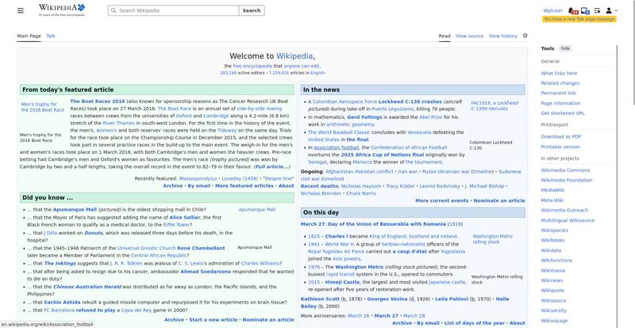
Task: Open the main menu hamburger icon
Action: (x=21, y=10)
